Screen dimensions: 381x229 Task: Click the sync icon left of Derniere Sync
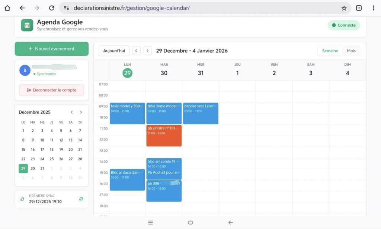click(22, 199)
